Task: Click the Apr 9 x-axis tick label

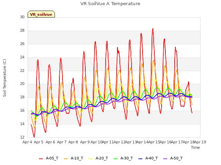Action: (85, 142)
